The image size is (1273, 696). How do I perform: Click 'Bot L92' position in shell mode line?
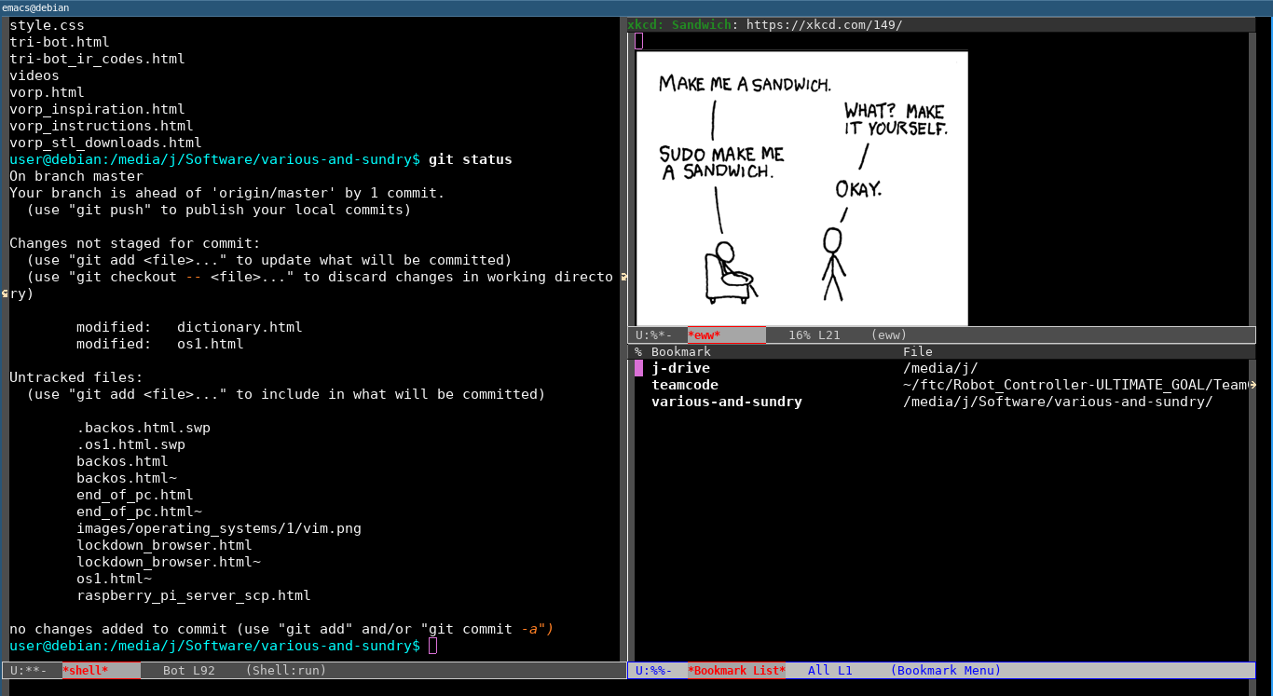tap(189, 670)
